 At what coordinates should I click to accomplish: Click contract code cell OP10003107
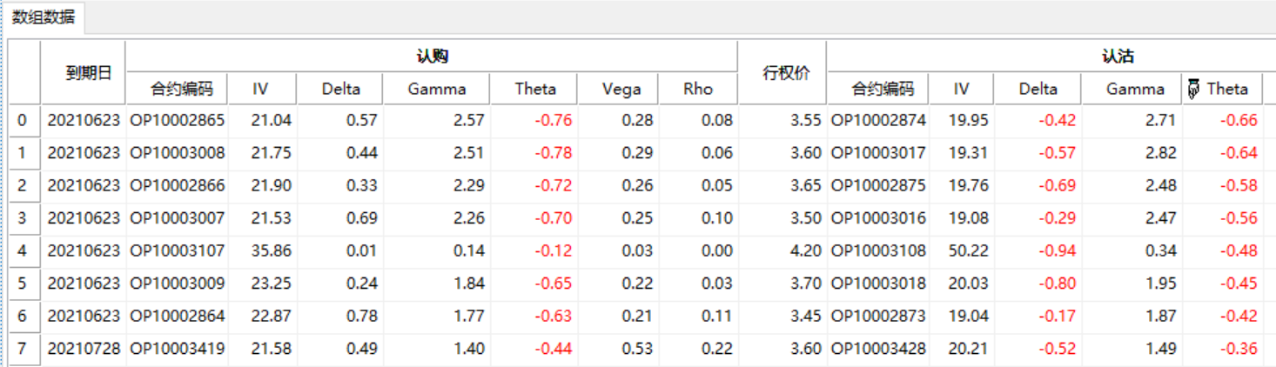[177, 250]
